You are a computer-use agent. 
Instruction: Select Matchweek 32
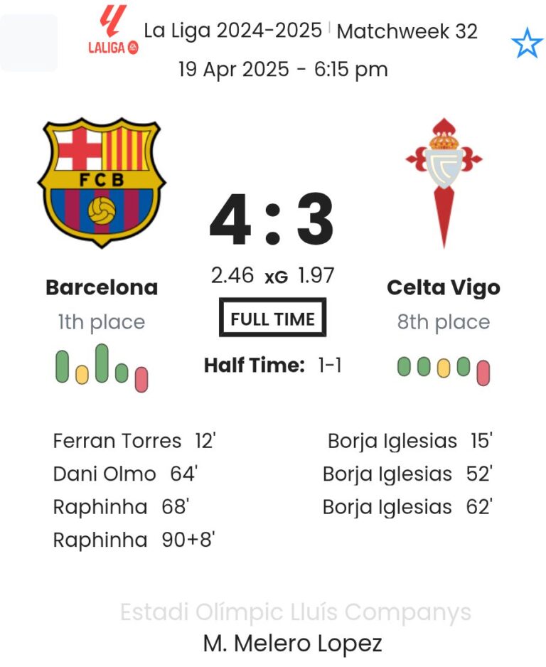(x=407, y=31)
